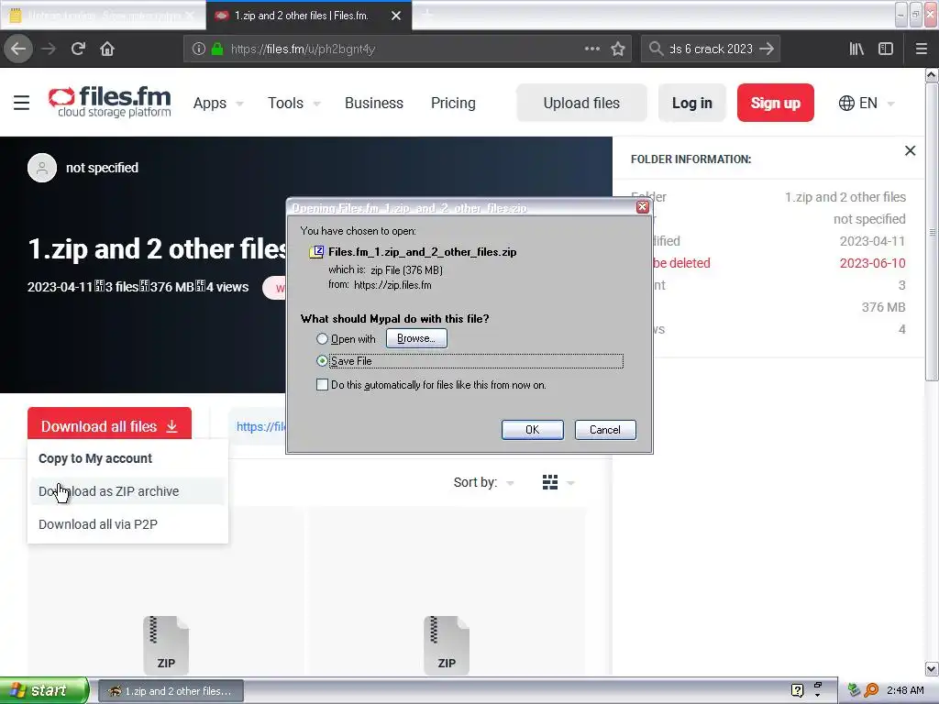Click the Log in button
The height and width of the screenshot is (704, 939).
pos(691,103)
